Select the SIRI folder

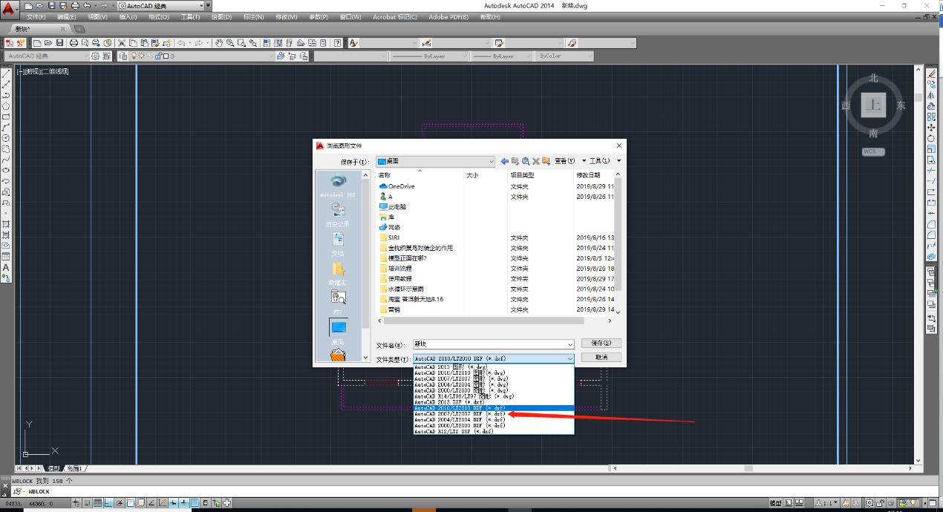(x=389, y=237)
